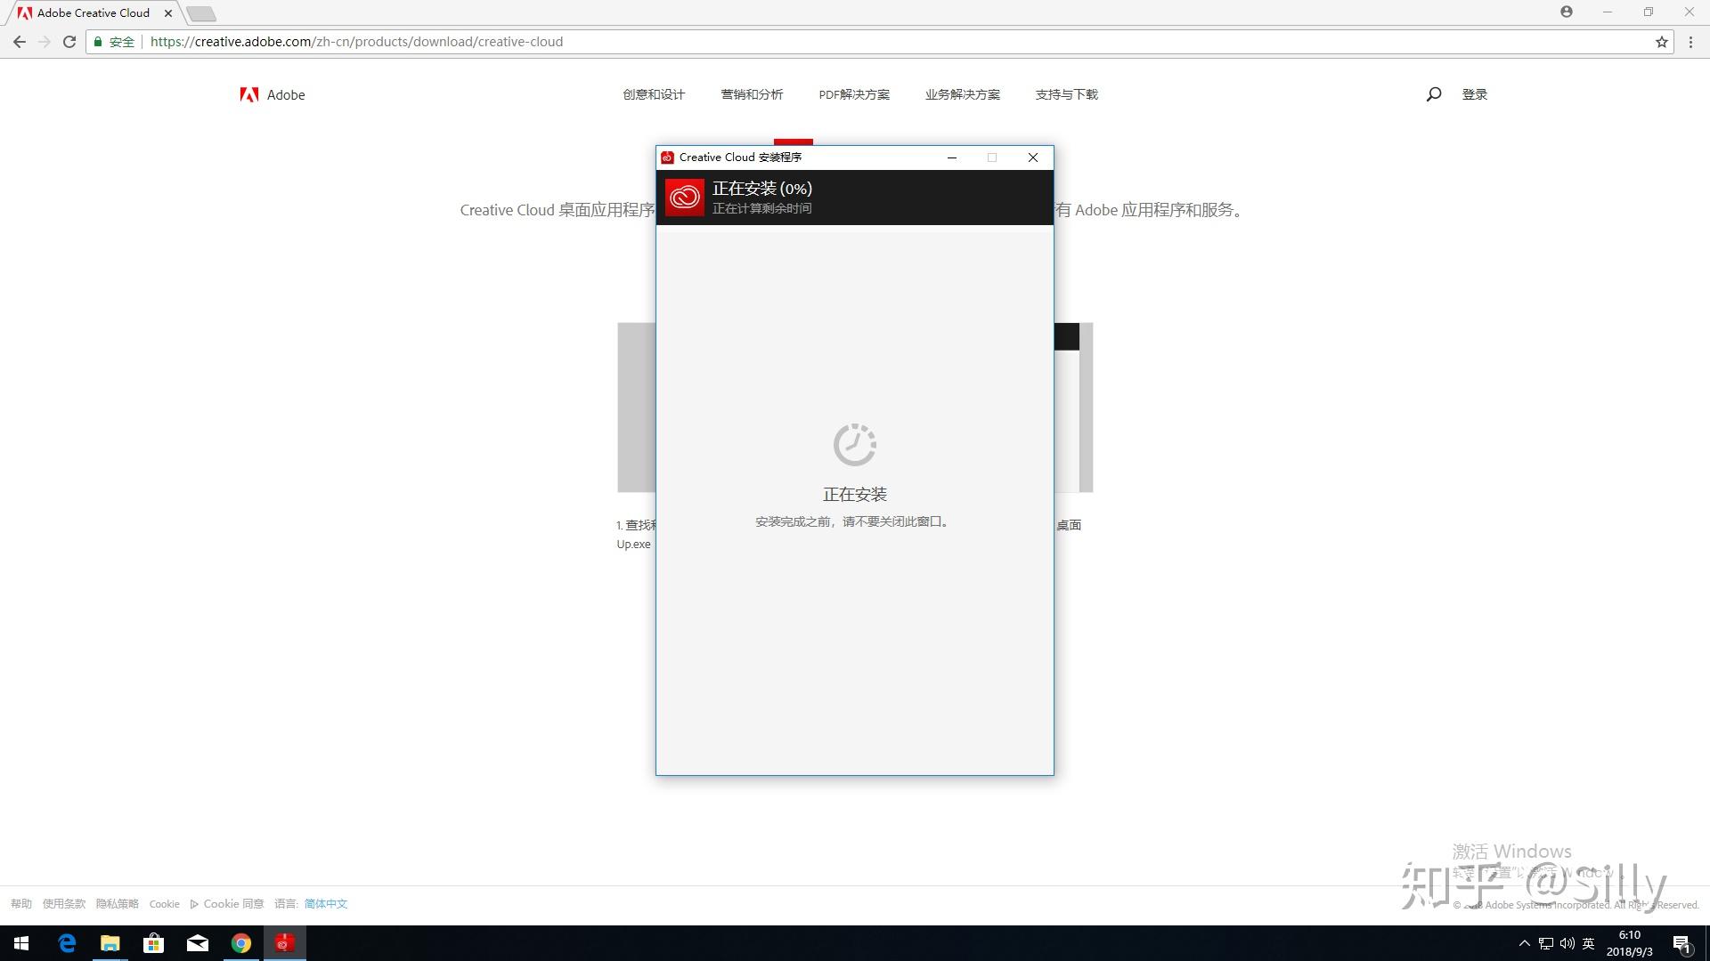Switch to Chrome in the taskbar

pyautogui.click(x=241, y=943)
